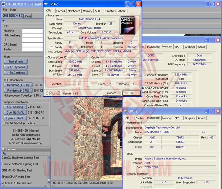Viewport: 222px width, 189px height.
Task: Run Rendering (1 CPU) benchmark
Action: click(x=18, y=85)
